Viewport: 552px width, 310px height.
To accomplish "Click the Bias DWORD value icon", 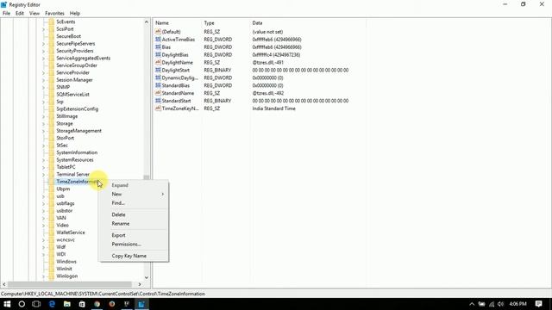I will click(x=158, y=47).
